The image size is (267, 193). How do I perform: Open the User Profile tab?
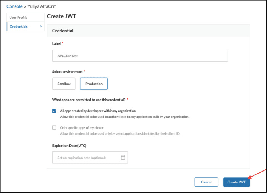pos(26,18)
